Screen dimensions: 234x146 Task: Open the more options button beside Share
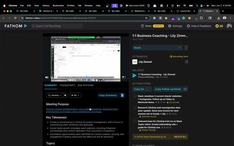pyautogui.click(x=186, y=48)
